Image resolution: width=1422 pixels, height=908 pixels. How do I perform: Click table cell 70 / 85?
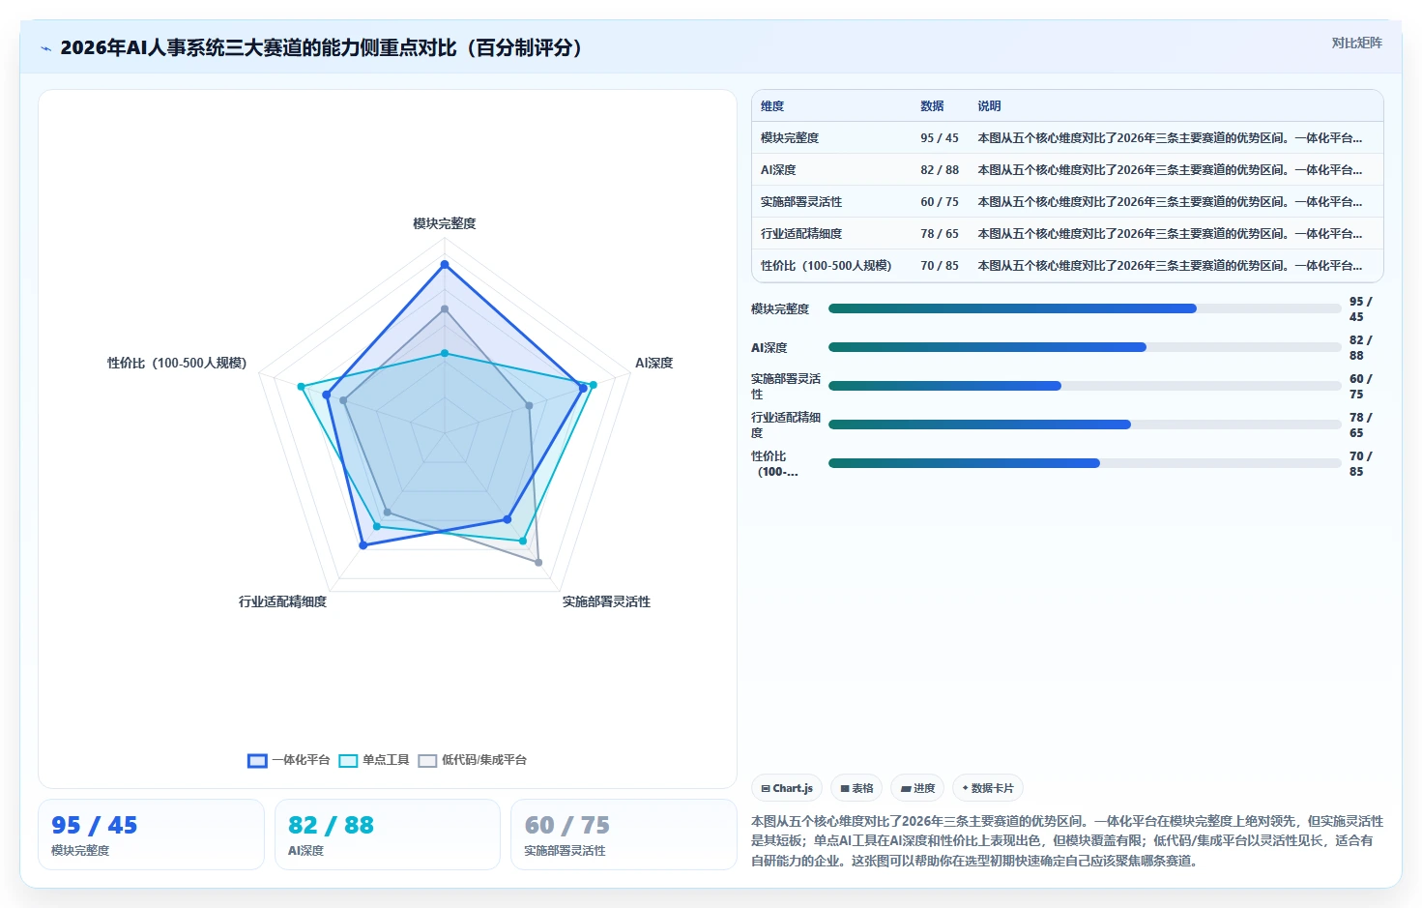[x=940, y=266]
